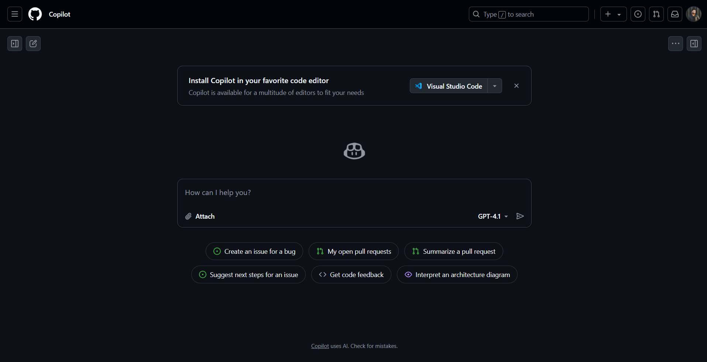Open the Notifications inbox icon

675,14
